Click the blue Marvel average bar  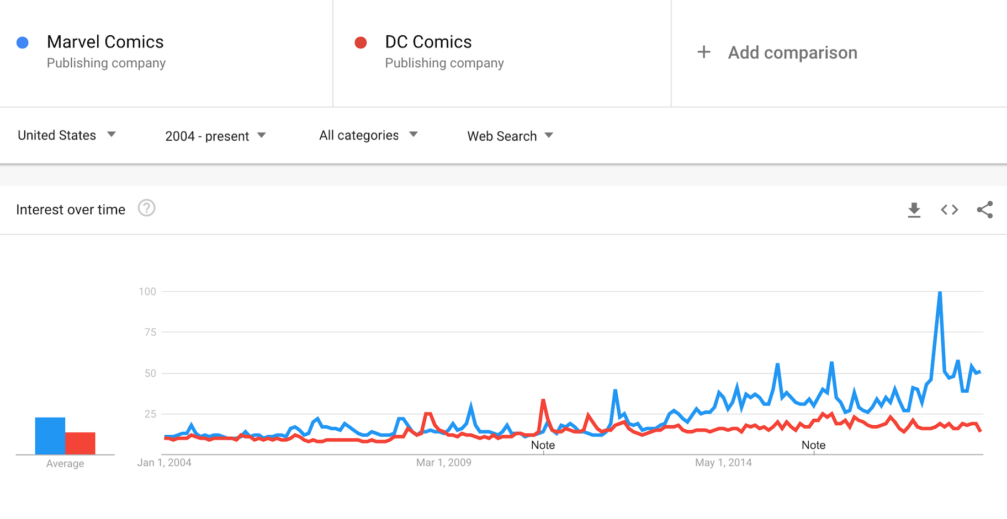pyautogui.click(x=50, y=436)
